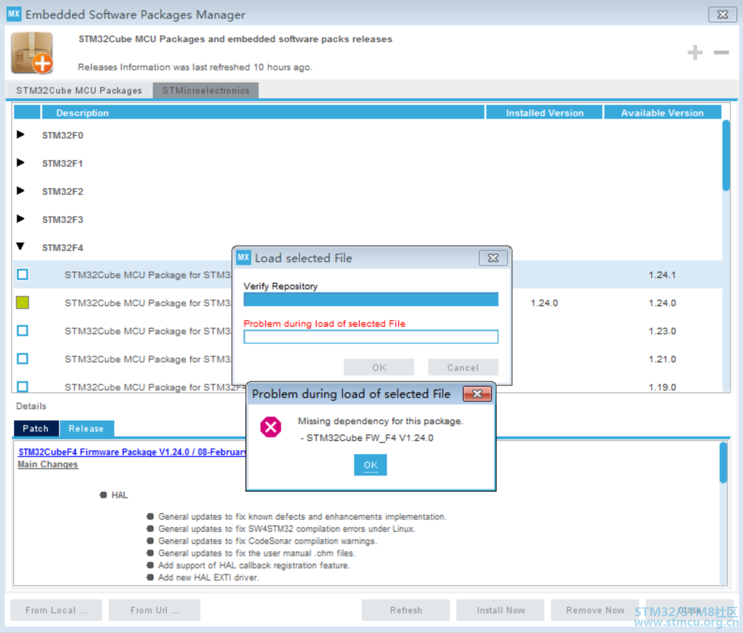Viewport: 743px width, 633px height.
Task: Click the 'Add new HAL EXTI driver.' line
Action: (208, 577)
